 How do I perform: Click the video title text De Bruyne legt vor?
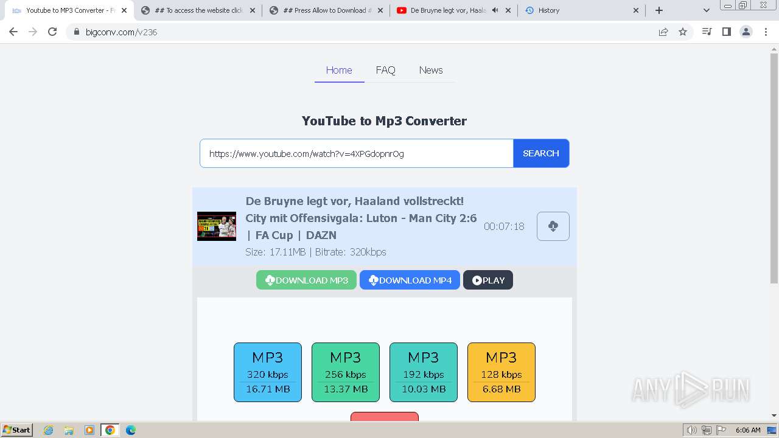[x=361, y=218]
